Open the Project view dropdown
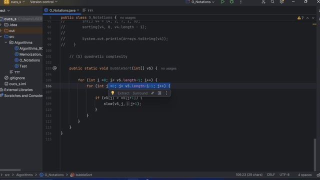The height and width of the screenshot is (180, 320). point(4,10)
